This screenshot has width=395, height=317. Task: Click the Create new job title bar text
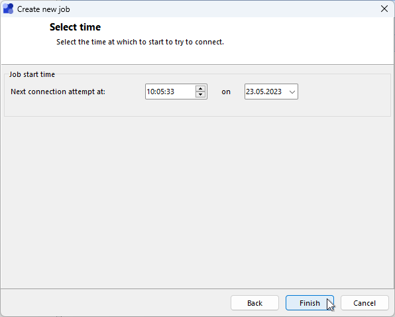point(43,9)
